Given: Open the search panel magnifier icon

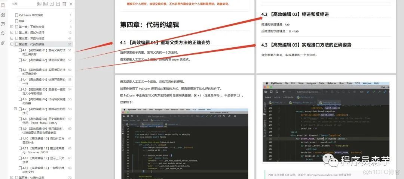Looking at the screenshot, I should [3, 34].
